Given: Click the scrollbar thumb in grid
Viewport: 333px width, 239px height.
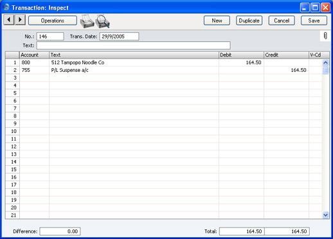Looking at the screenshot, I should (x=325, y=70).
